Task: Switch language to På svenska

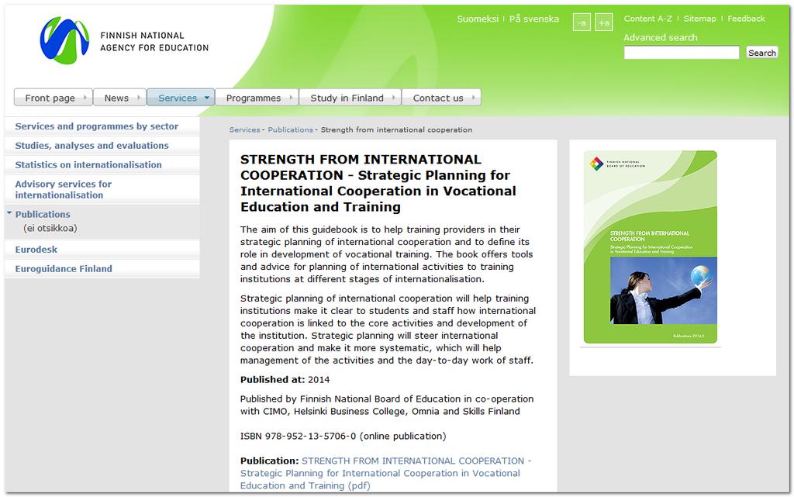Action: pyautogui.click(x=533, y=19)
